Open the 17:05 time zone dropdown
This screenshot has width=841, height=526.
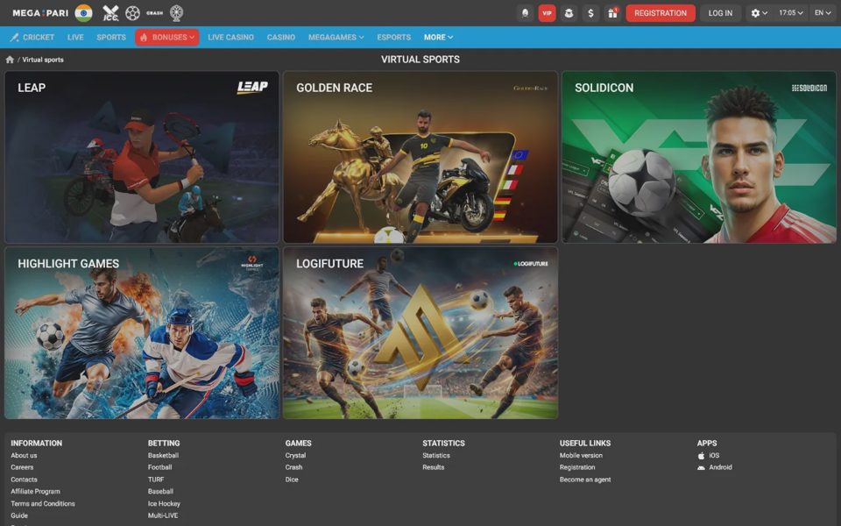pos(790,13)
